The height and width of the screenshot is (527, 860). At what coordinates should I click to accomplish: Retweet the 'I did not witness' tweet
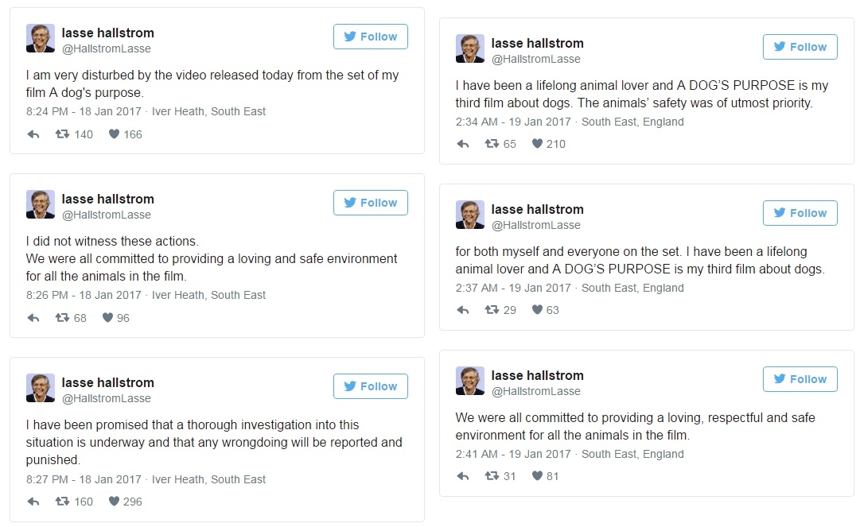[62, 317]
